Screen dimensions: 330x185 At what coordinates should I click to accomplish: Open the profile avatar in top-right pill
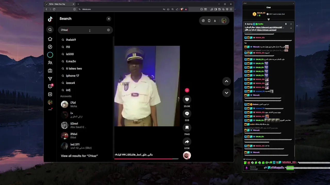point(224,21)
